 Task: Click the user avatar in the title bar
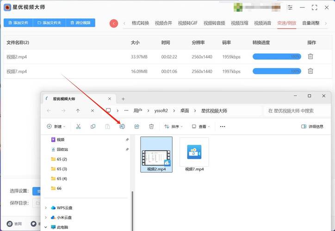(238, 7)
